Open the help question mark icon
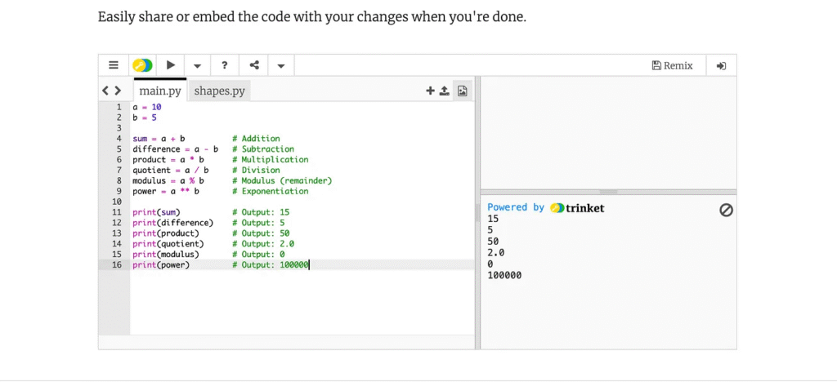This screenshot has height=386, width=837. click(x=226, y=65)
